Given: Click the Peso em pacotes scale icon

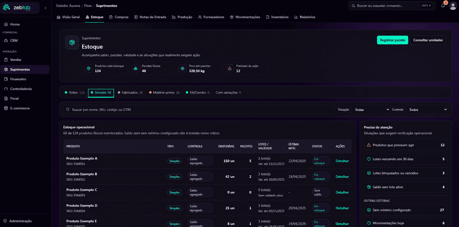Looking at the screenshot, I should click(x=182, y=68).
